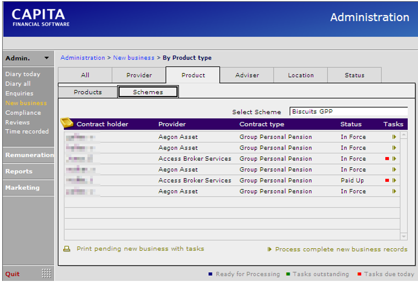Click the Quit button
Image resolution: width=418 pixels, height=282 pixels.
(x=12, y=274)
